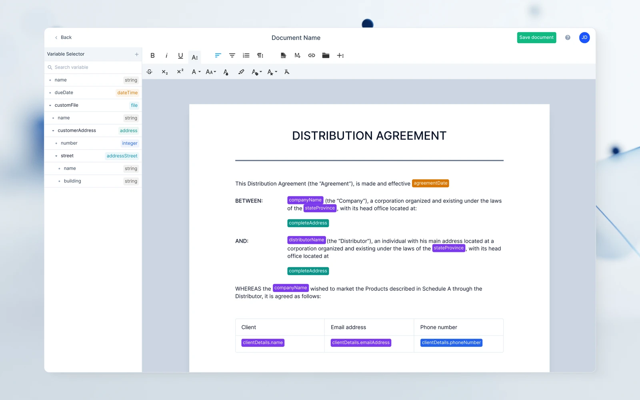Image resolution: width=640 pixels, height=400 pixels.
Task: Click the addressStreet type badge
Action: 122,156
